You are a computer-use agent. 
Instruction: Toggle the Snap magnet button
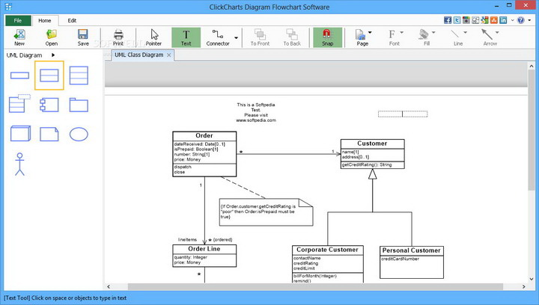tap(327, 37)
